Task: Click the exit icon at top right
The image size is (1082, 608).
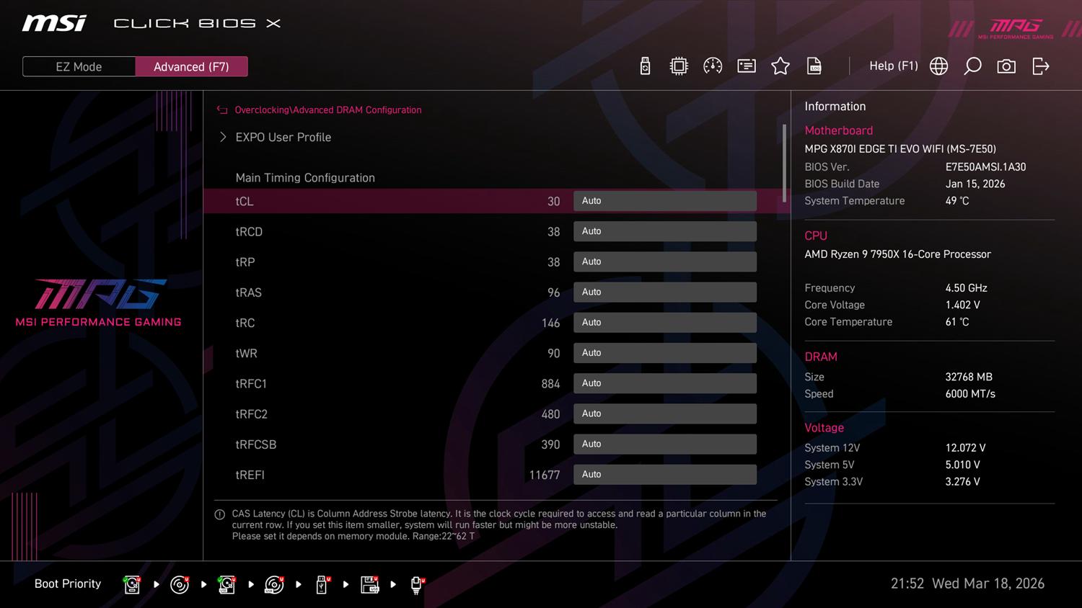Action: coord(1040,66)
